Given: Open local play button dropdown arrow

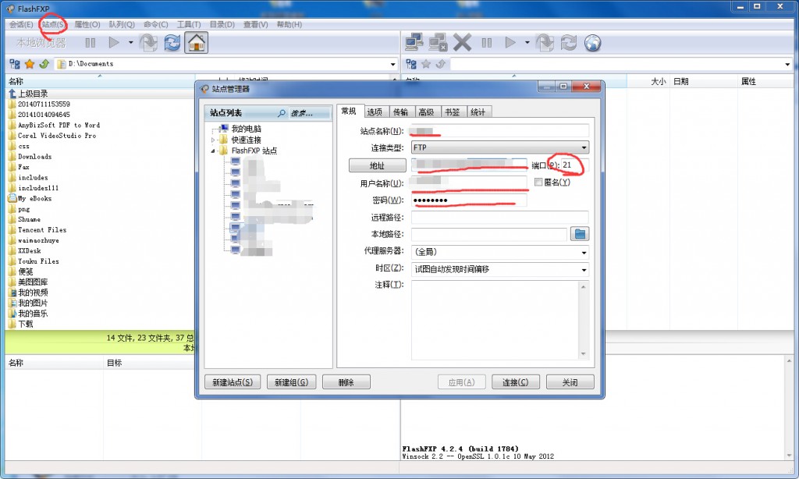Looking at the screenshot, I should (x=130, y=43).
